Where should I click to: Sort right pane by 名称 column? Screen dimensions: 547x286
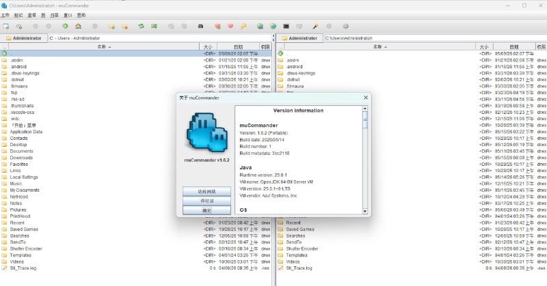[x=380, y=46]
